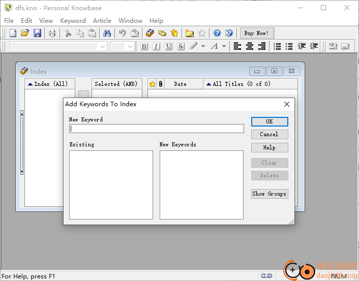Open the Edit menu
This screenshot has height=281, width=359.
pos(26,21)
